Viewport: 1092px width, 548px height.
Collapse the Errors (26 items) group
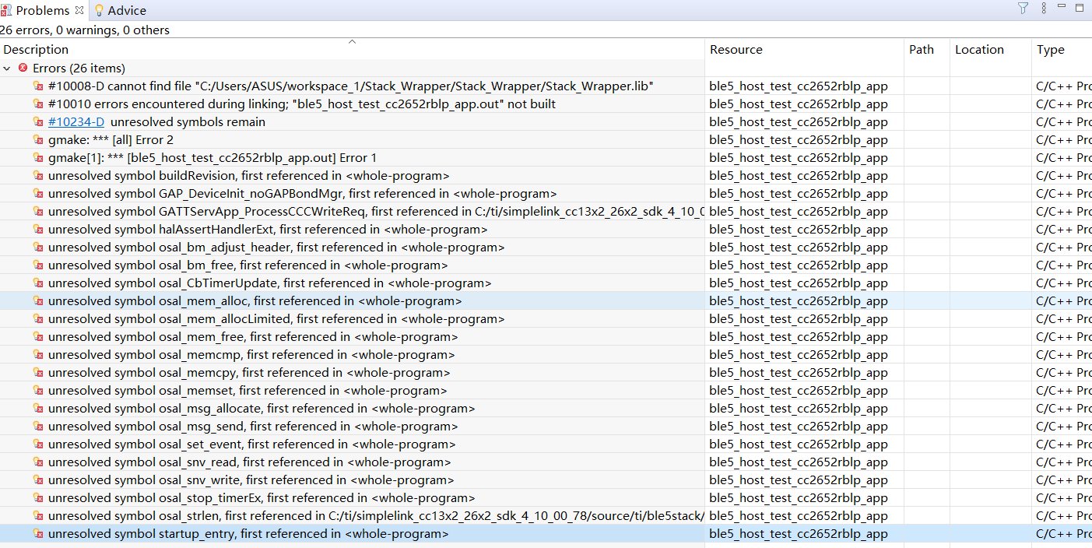point(7,68)
